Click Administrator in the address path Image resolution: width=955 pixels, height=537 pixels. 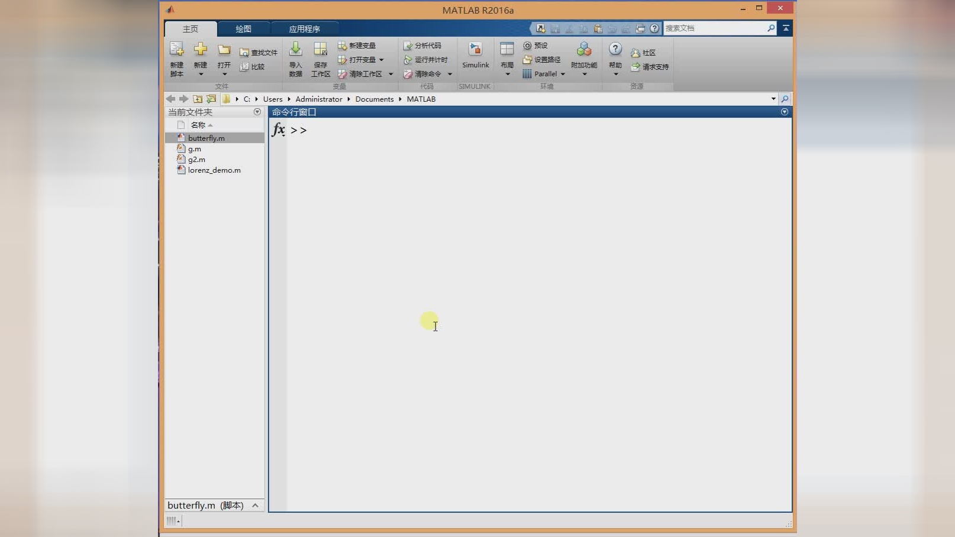319,99
